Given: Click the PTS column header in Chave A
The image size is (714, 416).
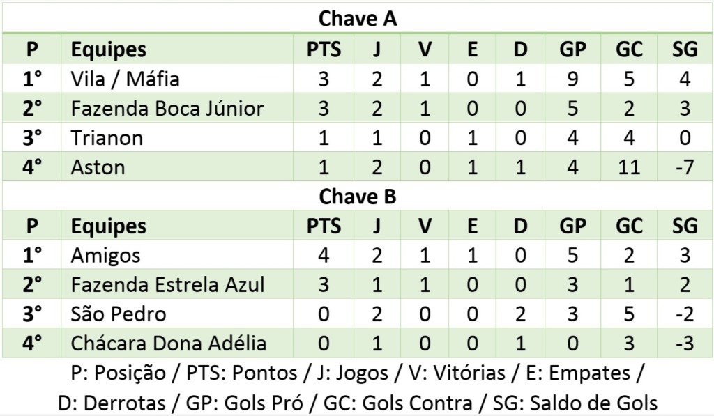Looking at the screenshot, I should coord(324,49).
